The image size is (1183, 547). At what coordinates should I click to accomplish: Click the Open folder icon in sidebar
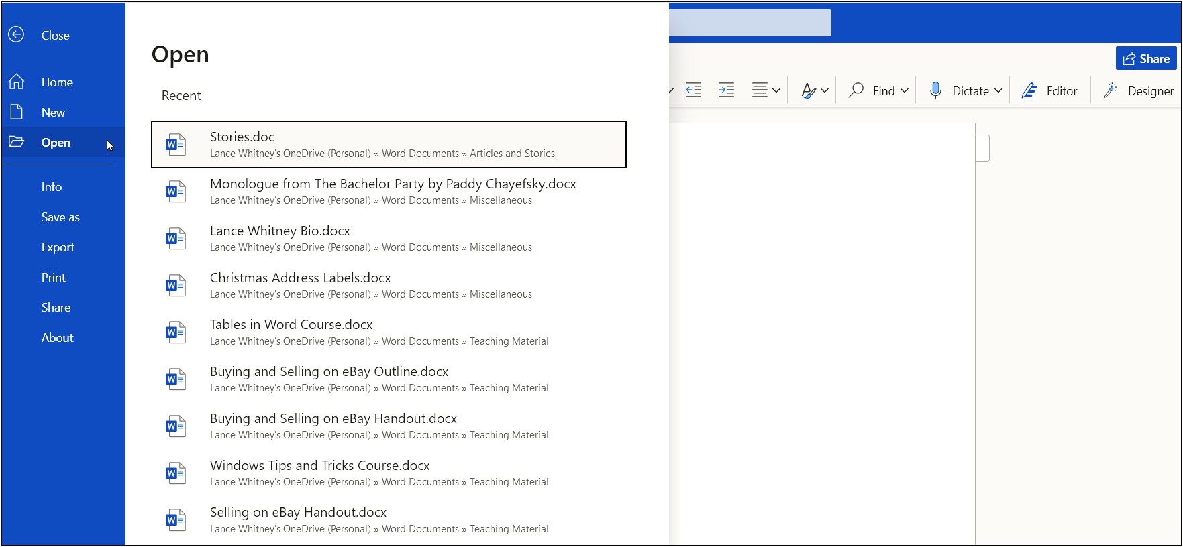(x=16, y=141)
